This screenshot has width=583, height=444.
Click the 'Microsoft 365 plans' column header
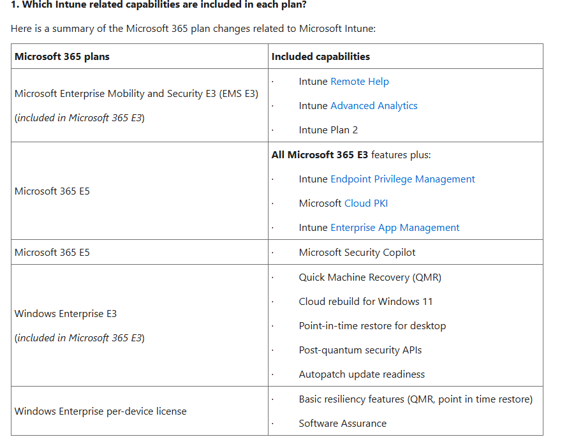pyautogui.click(x=62, y=57)
